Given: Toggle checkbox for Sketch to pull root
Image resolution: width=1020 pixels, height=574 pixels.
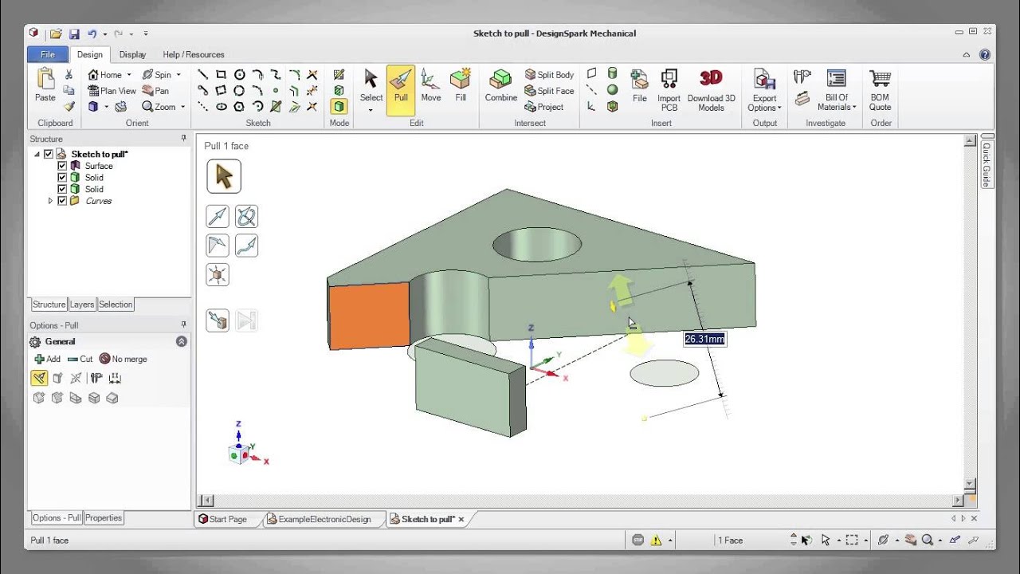Looking at the screenshot, I should (48, 154).
